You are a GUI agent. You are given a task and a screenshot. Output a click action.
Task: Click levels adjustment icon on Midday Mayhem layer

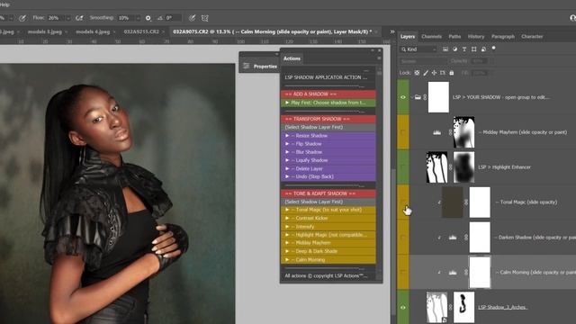coord(436,132)
